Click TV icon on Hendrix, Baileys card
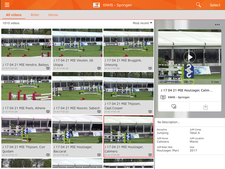Screen dimensions: 225x169 coord(48,68)
